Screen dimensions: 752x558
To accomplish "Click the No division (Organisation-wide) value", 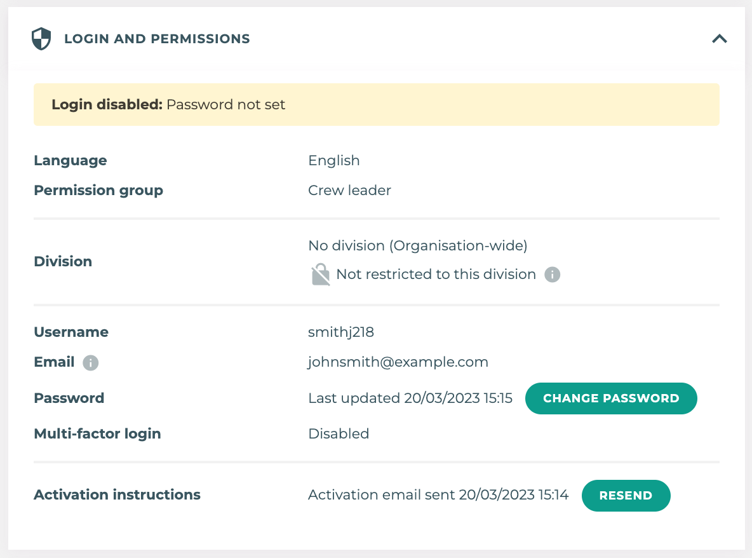I will 417,245.
